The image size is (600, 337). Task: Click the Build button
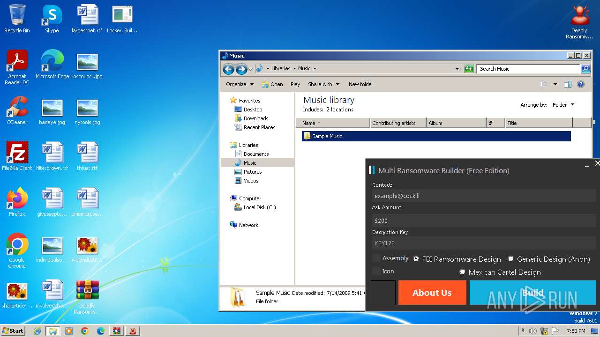point(533,293)
